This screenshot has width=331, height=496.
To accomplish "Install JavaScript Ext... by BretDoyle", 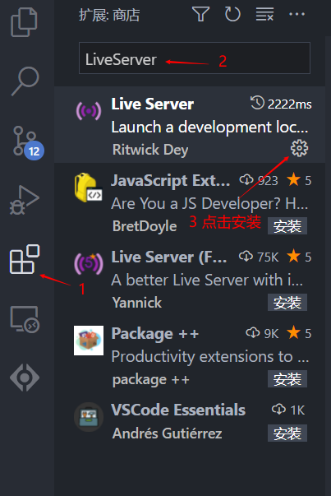I will 287,226.
